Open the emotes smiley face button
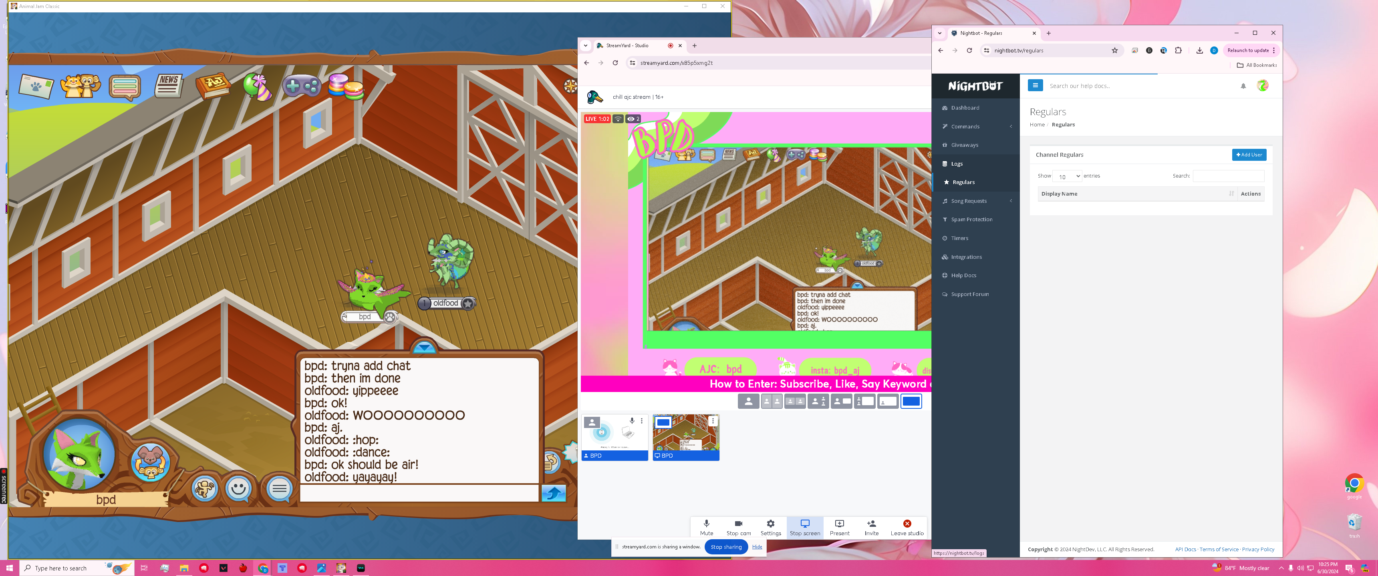This screenshot has height=576, width=1378. [238, 488]
